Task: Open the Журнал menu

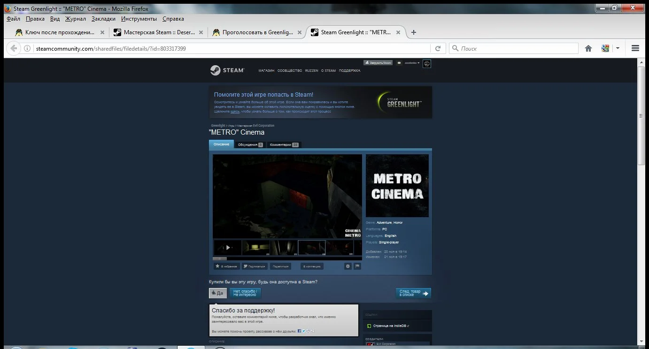Action: point(76,19)
